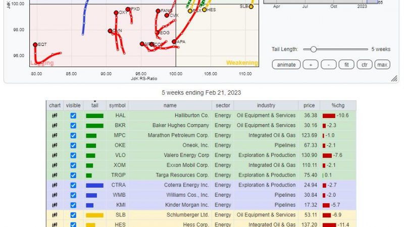Image resolution: width=404 pixels, height=227 pixels.
Task: Zoom out with the - button
Action: (x=329, y=65)
